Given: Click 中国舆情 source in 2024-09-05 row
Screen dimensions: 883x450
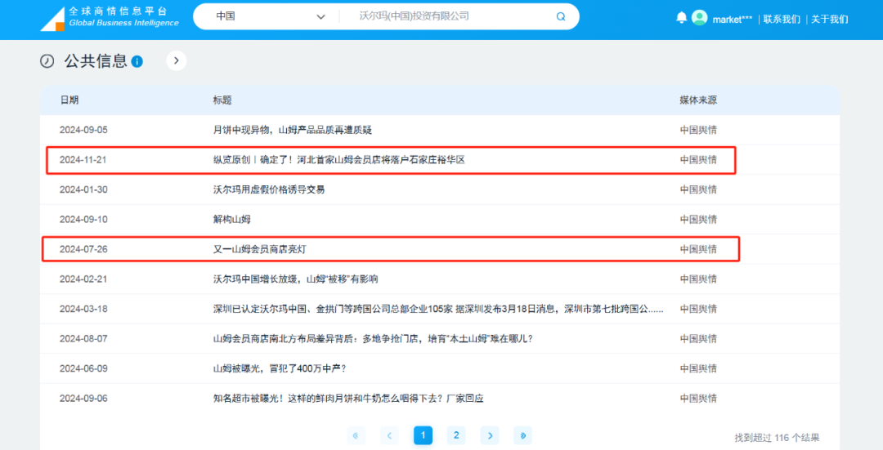Looking at the screenshot, I should pos(698,130).
